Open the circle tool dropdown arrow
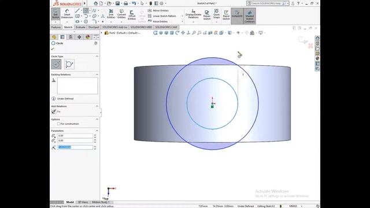Viewport: 370px width, 208px height. click(90, 10)
